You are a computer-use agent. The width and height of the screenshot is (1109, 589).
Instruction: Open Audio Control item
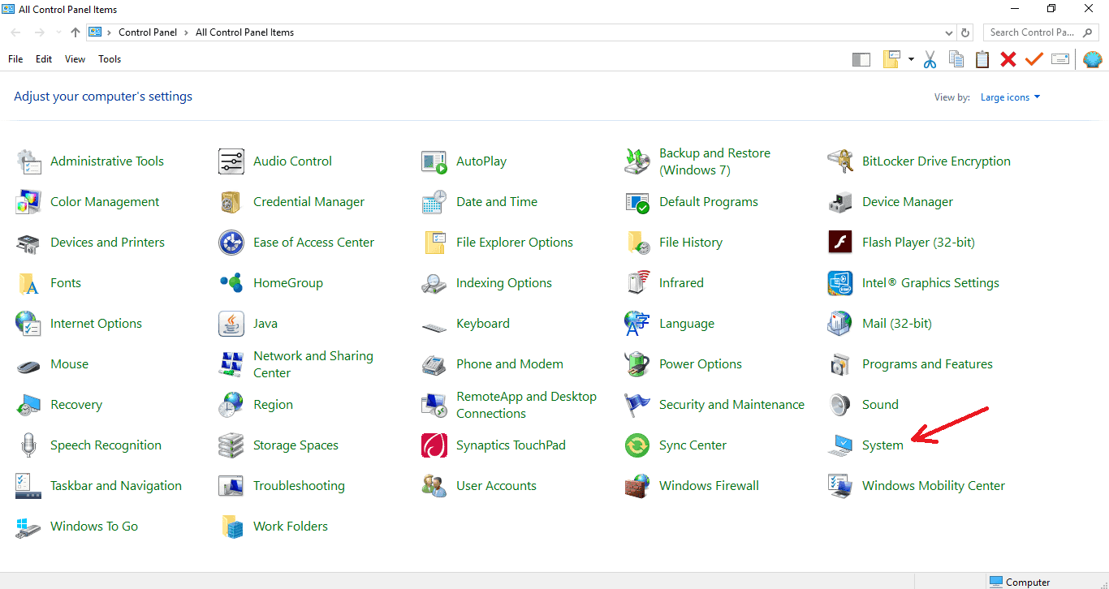click(x=275, y=161)
